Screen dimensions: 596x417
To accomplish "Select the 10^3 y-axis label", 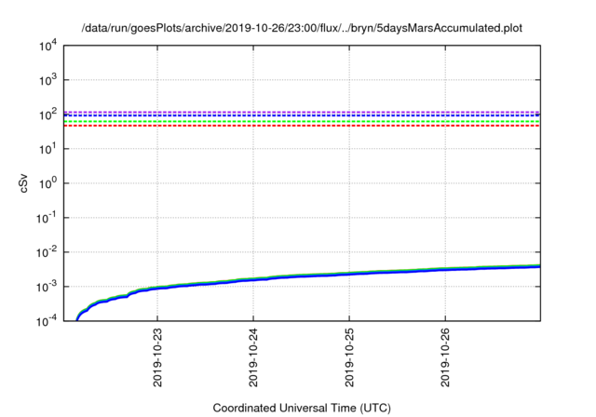I will pos(48,80).
